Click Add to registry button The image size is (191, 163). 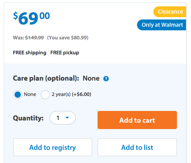pyautogui.click(x=53, y=147)
